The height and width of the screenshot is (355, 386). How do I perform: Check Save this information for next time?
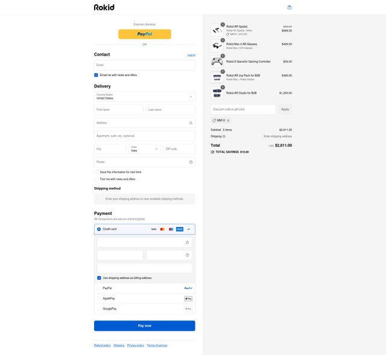coord(96,172)
